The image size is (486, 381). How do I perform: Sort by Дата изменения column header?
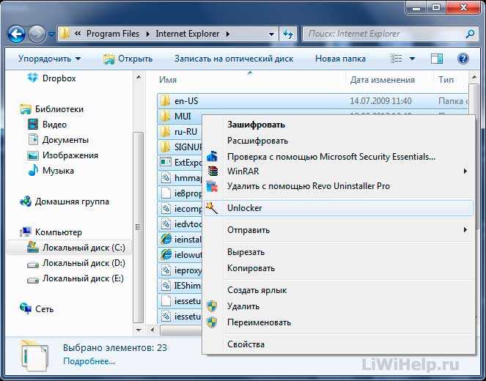pyautogui.click(x=382, y=80)
